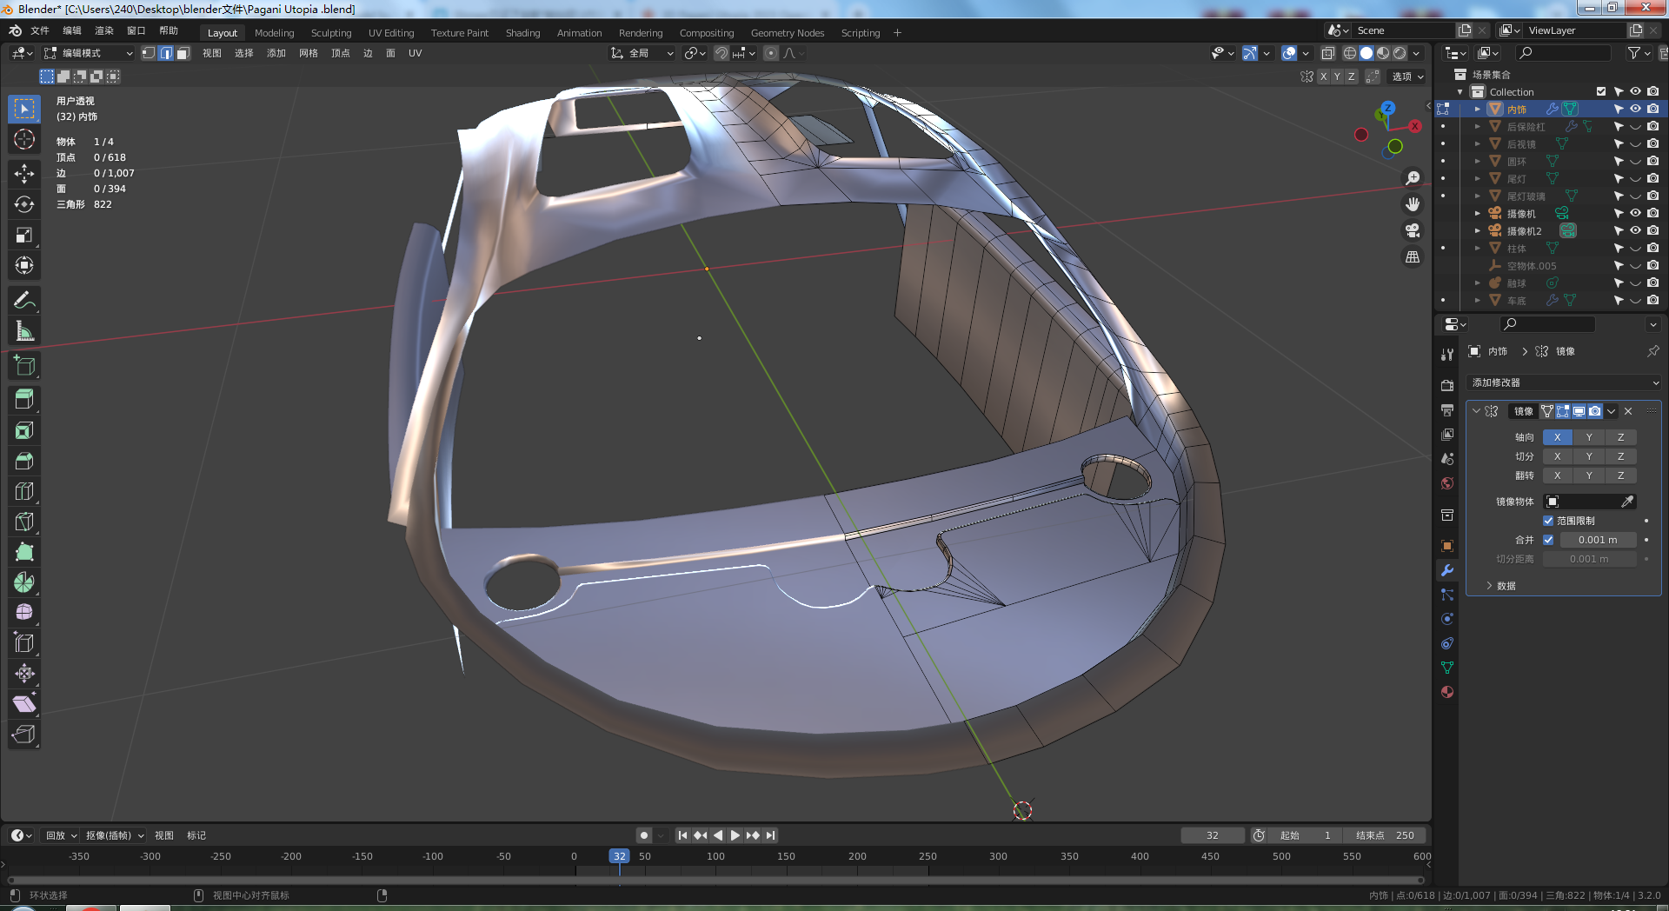Jump to the timeline end frame

[770, 835]
